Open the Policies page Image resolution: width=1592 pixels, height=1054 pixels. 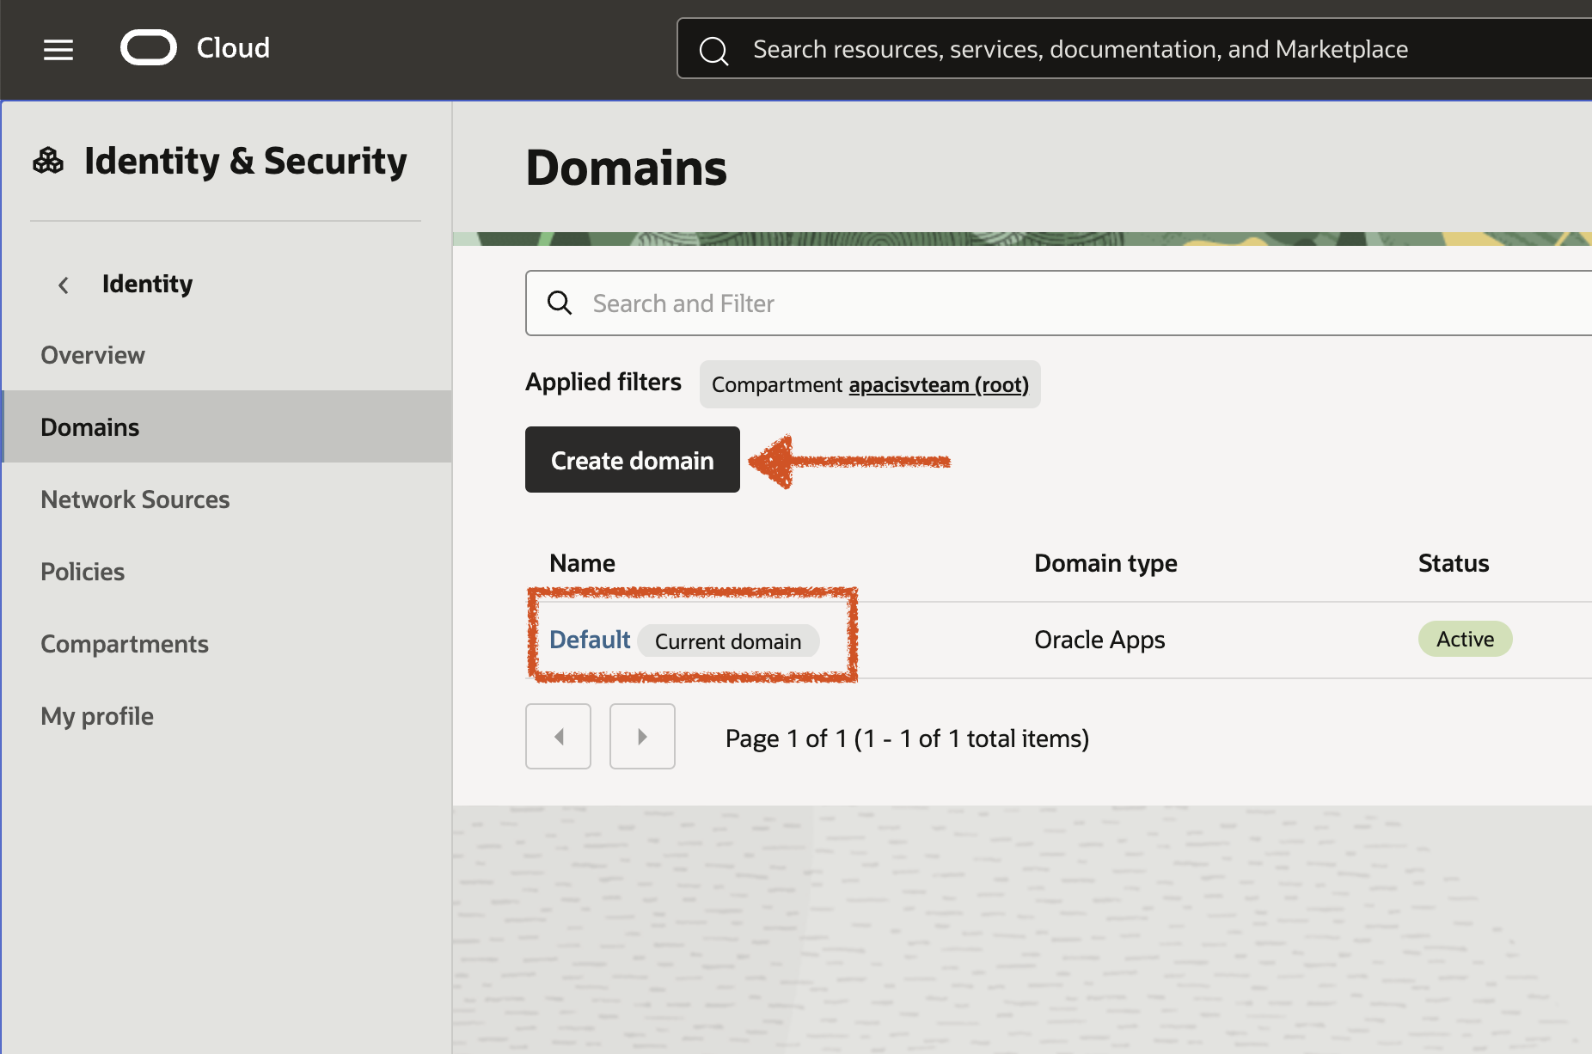[x=82, y=571]
